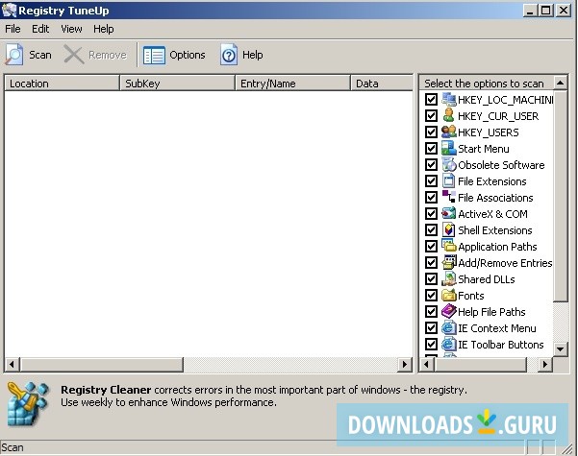This screenshot has width=578, height=456.
Task: Click the Help question mark icon
Action: pyautogui.click(x=229, y=55)
